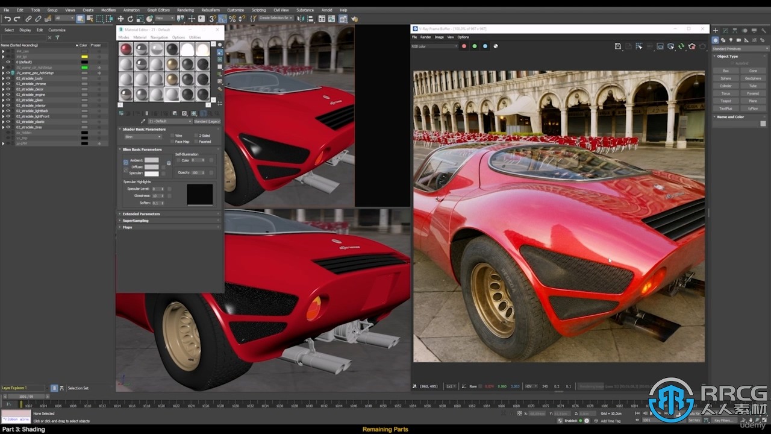Open Frame Buffer Image menu
Viewport: 771px width, 434px height.
(439, 37)
